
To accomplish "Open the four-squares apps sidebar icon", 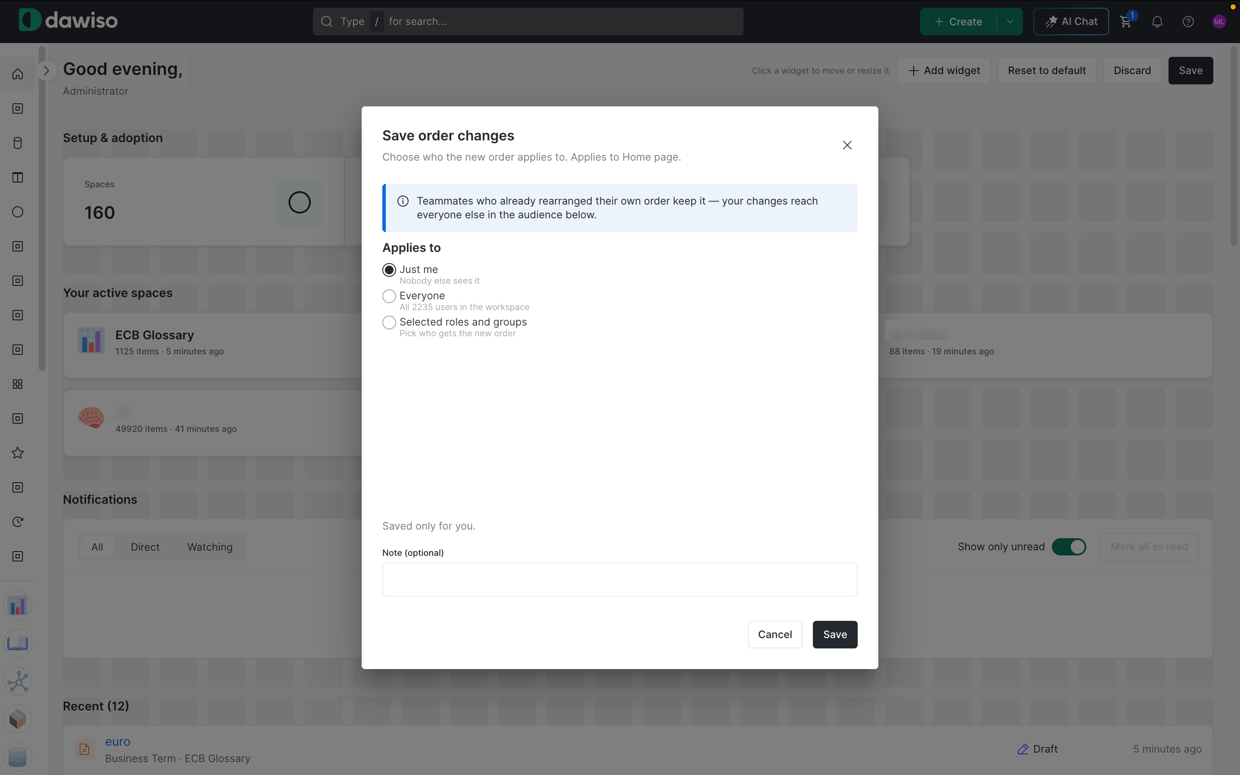I will (x=18, y=384).
